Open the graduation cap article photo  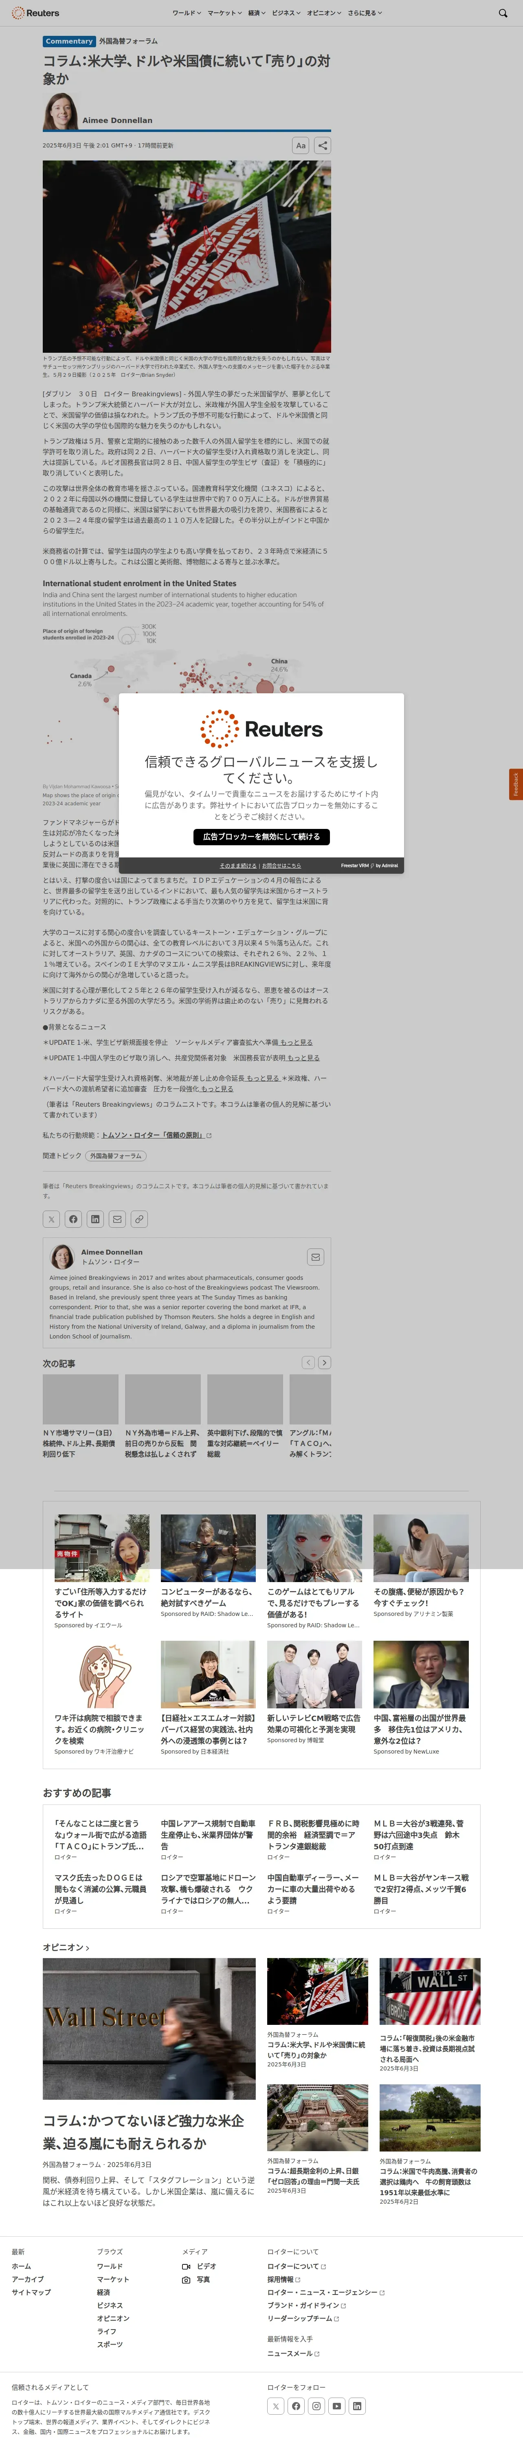click(187, 256)
